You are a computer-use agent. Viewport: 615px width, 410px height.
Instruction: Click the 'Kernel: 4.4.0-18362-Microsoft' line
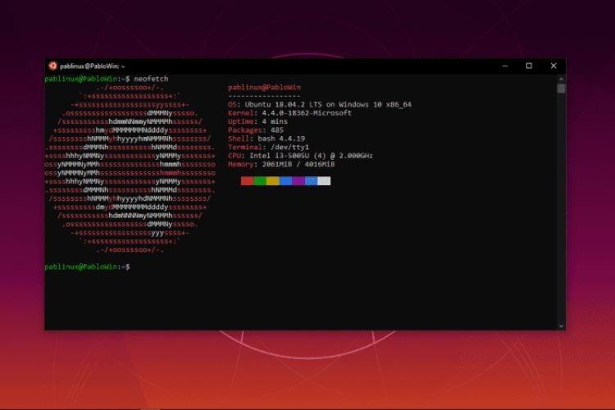(289, 113)
